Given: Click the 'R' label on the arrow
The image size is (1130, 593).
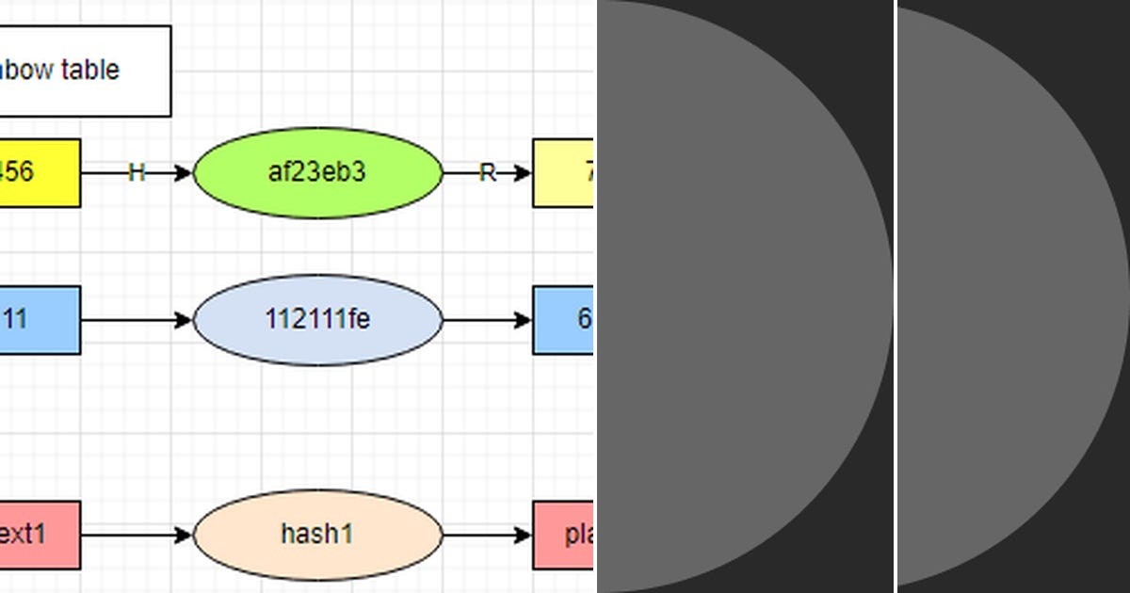Looking at the screenshot, I should pos(487,173).
